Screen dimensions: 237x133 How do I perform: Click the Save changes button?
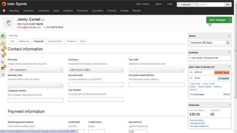tap(217, 20)
